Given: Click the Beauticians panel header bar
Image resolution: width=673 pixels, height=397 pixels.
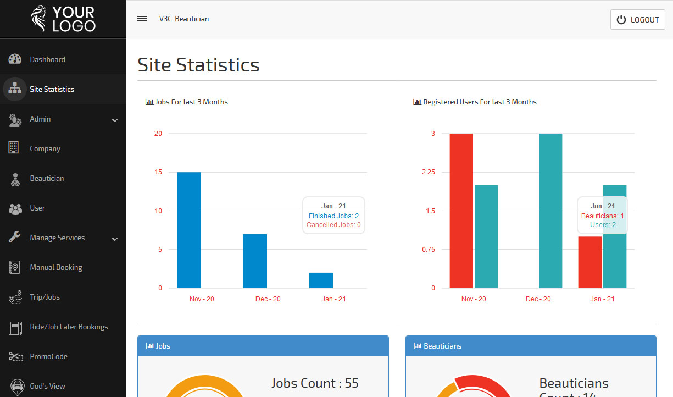Looking at the screenshot, I should [x=531, y=346].
